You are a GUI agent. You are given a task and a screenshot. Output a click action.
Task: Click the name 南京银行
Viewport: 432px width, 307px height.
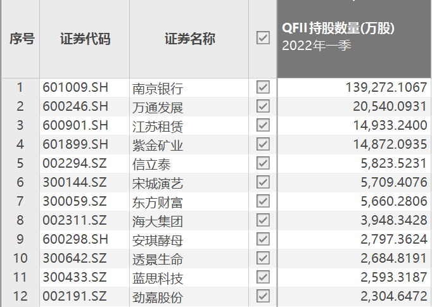(158, 89)
